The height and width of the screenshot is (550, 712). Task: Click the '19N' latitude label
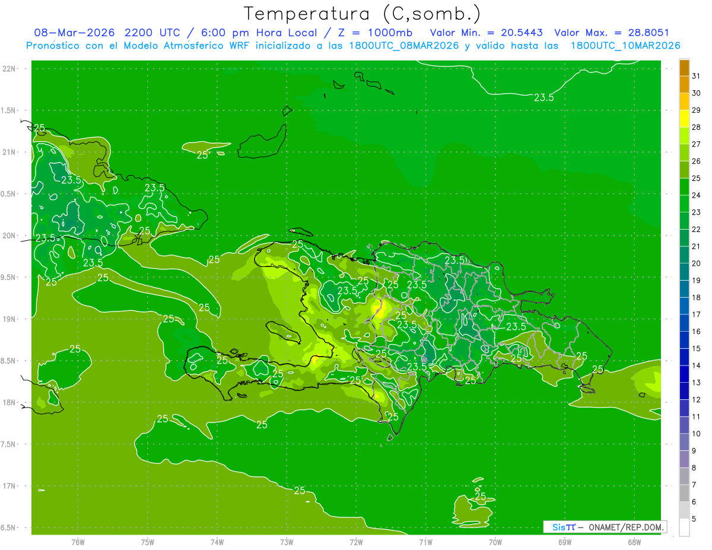(8, 319)
